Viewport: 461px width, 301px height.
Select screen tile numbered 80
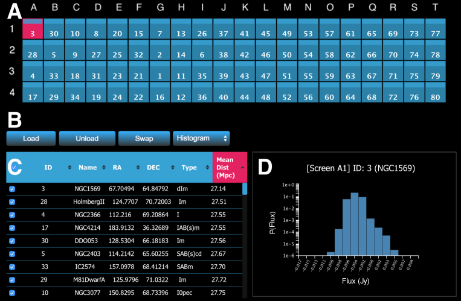point(436,92)
